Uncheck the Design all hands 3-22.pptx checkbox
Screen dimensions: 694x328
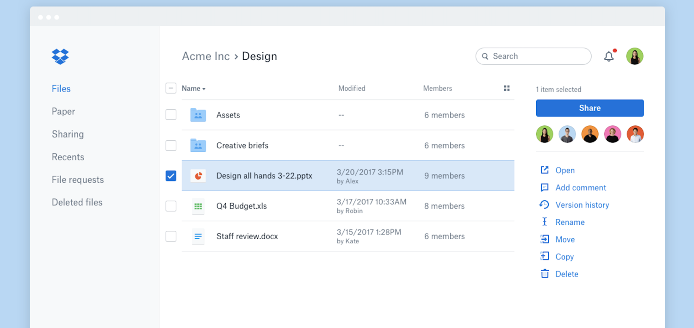171,176
